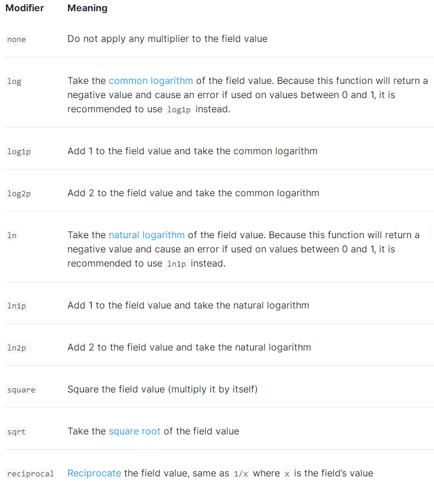Click the ln modifier code label

[12, 235]
